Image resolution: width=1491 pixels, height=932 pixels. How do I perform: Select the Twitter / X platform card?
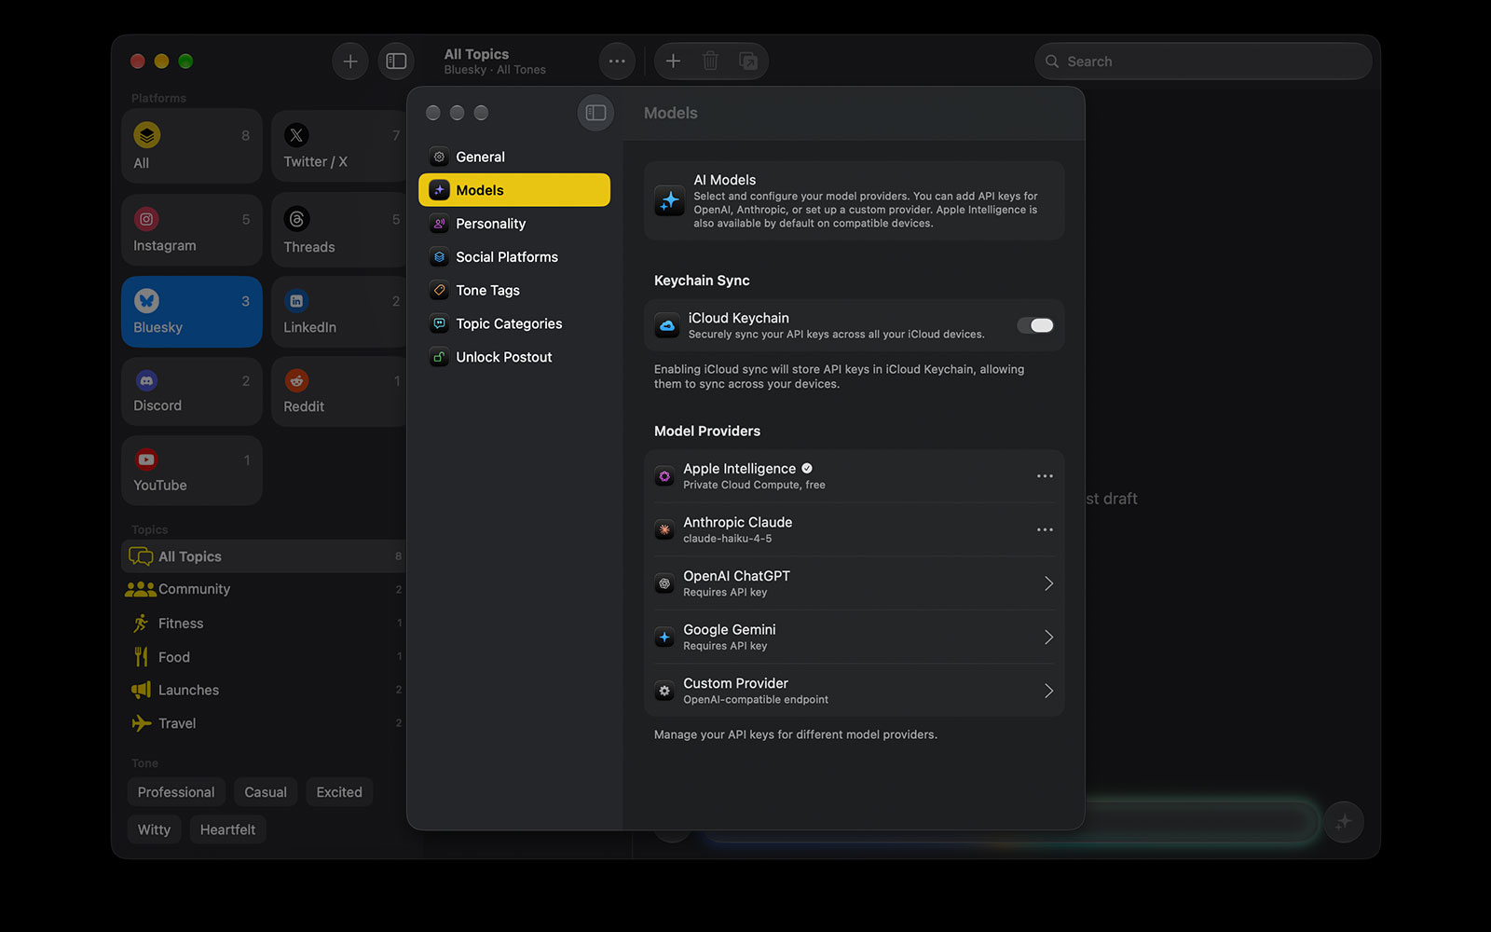[340, 146]
